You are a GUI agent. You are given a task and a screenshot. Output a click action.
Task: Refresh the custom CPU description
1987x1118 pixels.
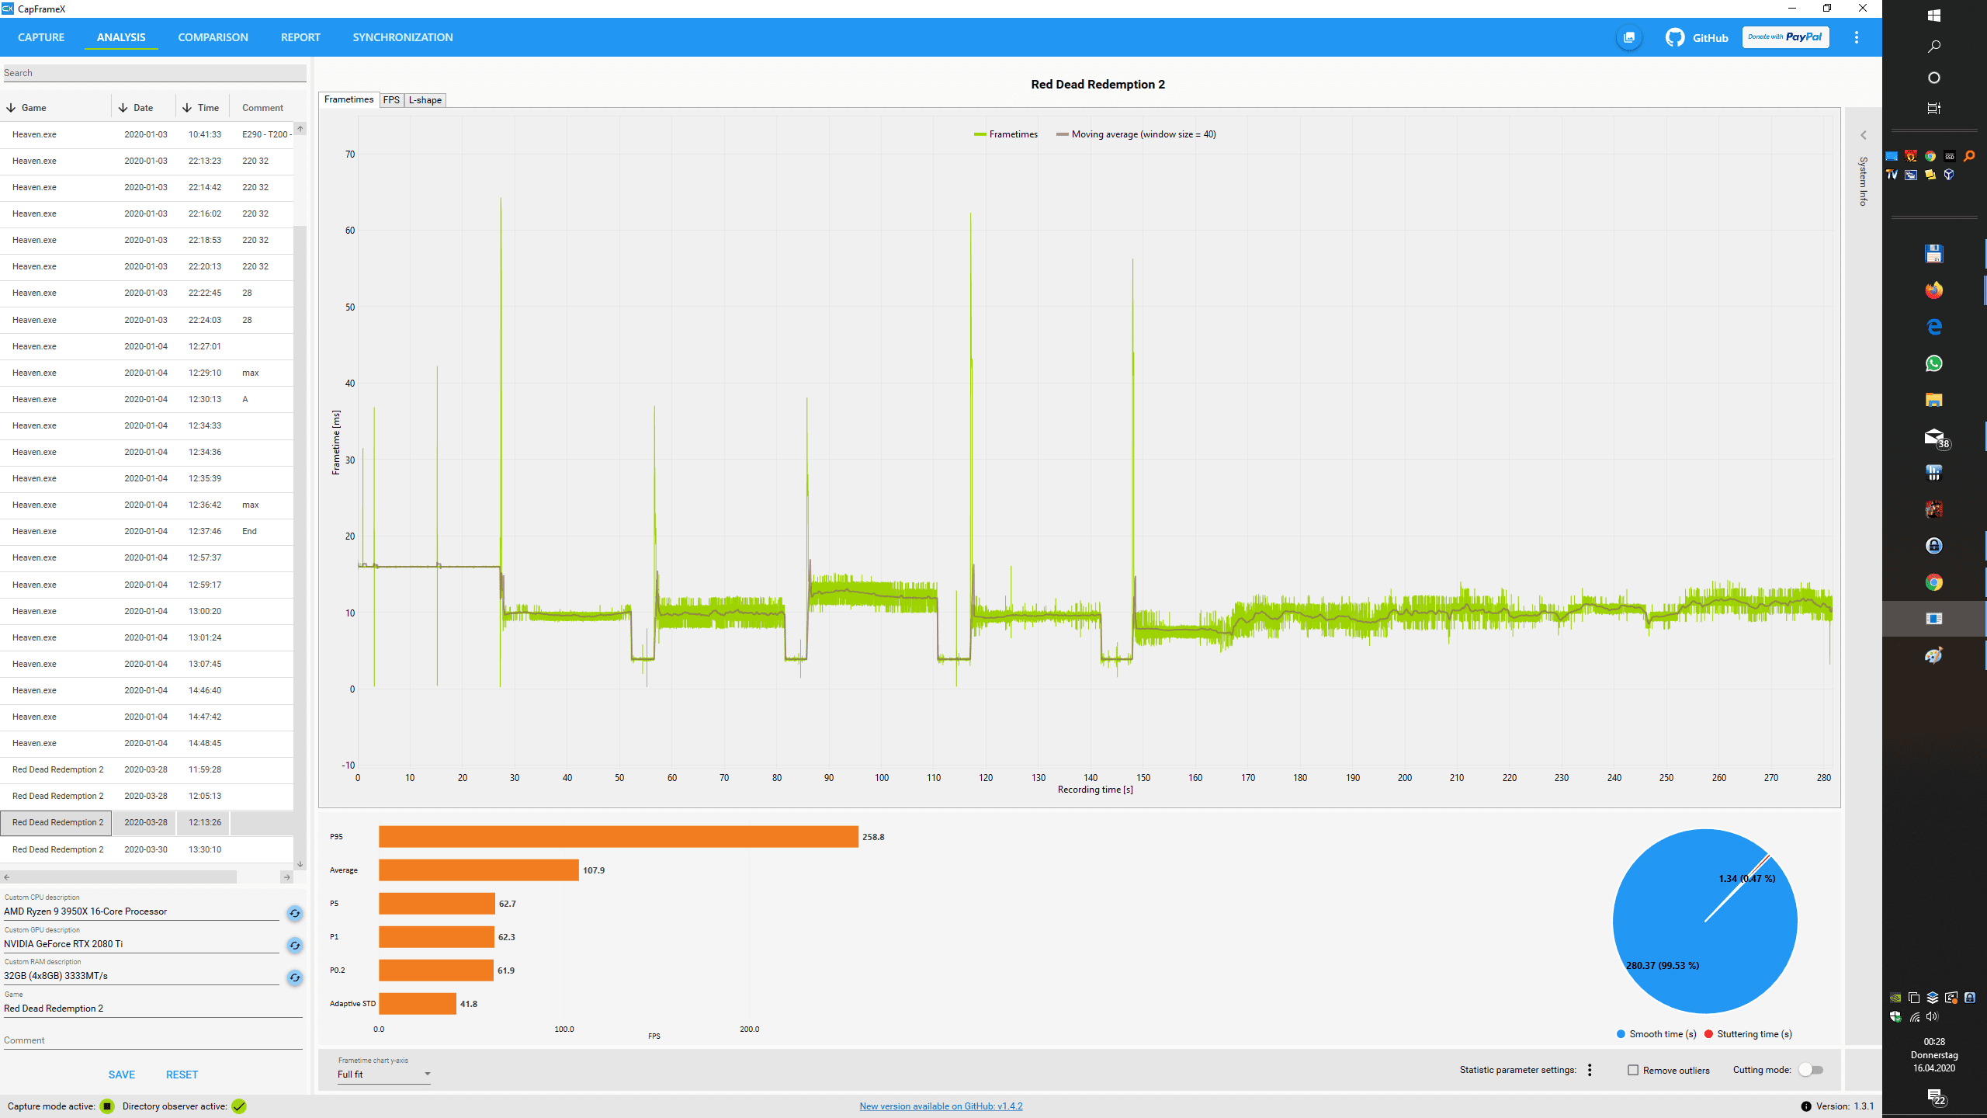295,913
